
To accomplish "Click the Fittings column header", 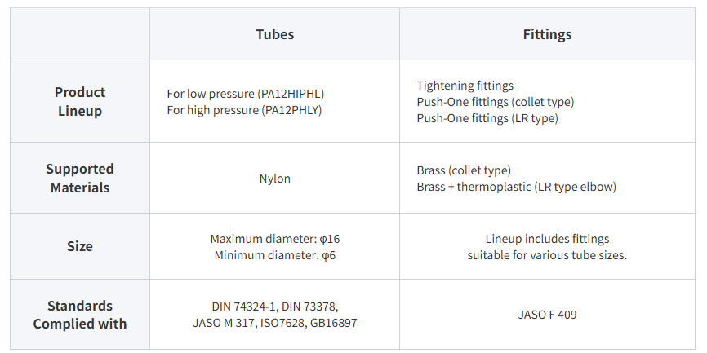I will pos(547,34).
